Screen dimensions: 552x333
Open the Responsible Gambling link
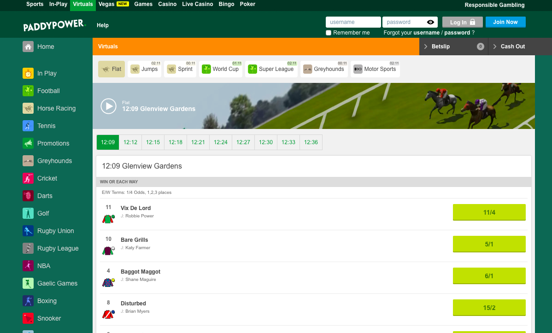[x=494, y=5]
